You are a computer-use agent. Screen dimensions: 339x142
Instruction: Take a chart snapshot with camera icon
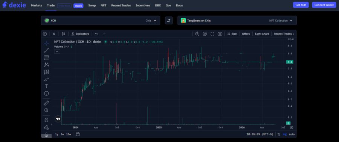220,34
